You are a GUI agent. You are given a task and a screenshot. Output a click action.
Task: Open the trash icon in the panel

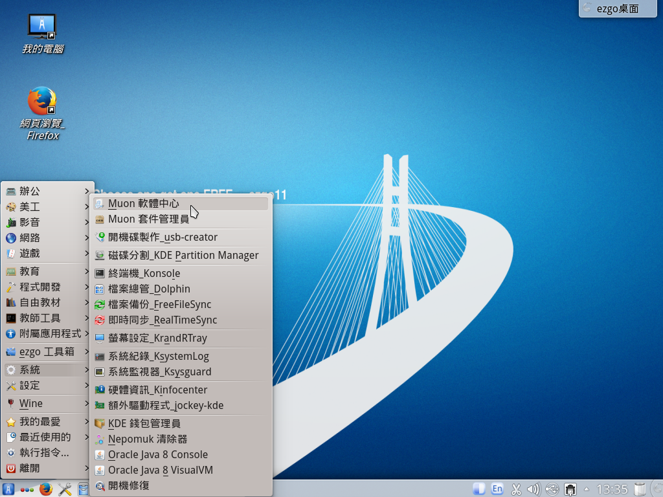tap(640, 489)
